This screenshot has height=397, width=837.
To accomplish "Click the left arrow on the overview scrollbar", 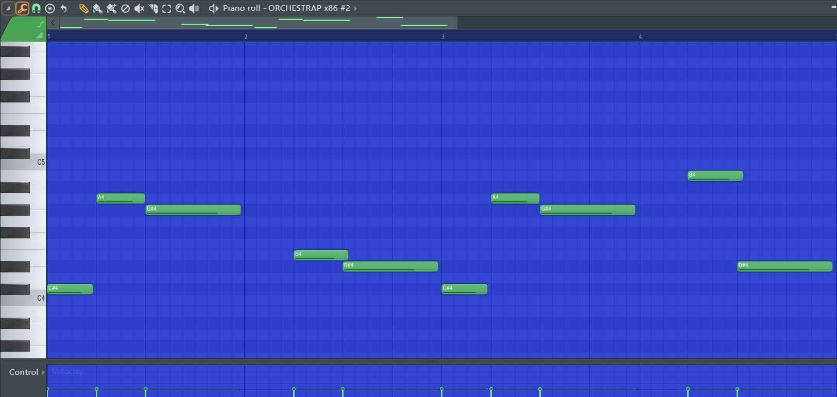I will tap(53, 23).
